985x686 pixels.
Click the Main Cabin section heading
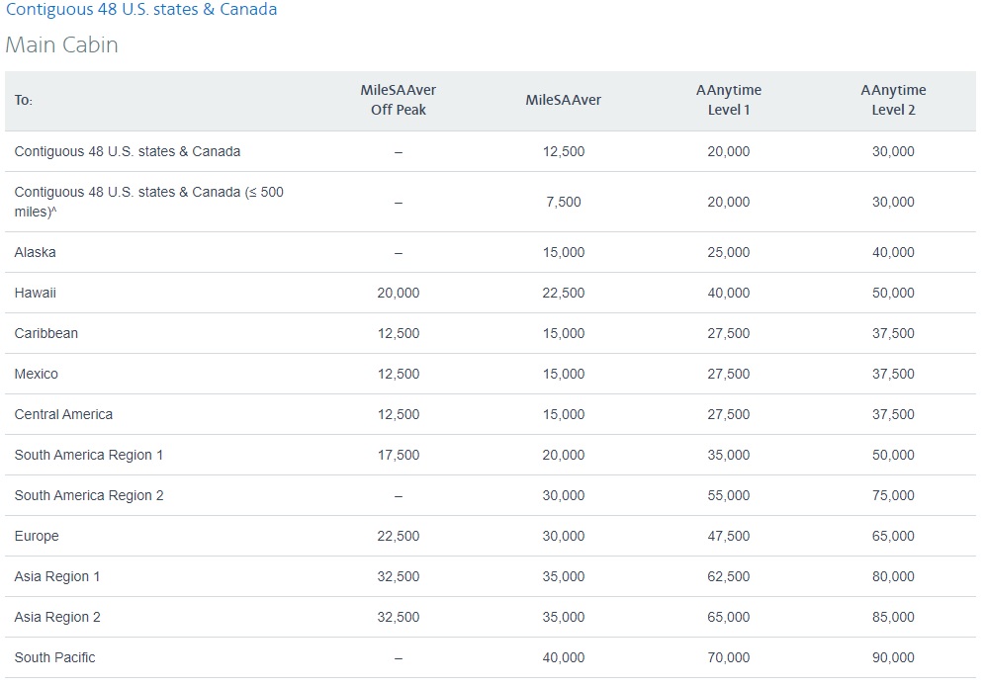click(x=61, y=45)
